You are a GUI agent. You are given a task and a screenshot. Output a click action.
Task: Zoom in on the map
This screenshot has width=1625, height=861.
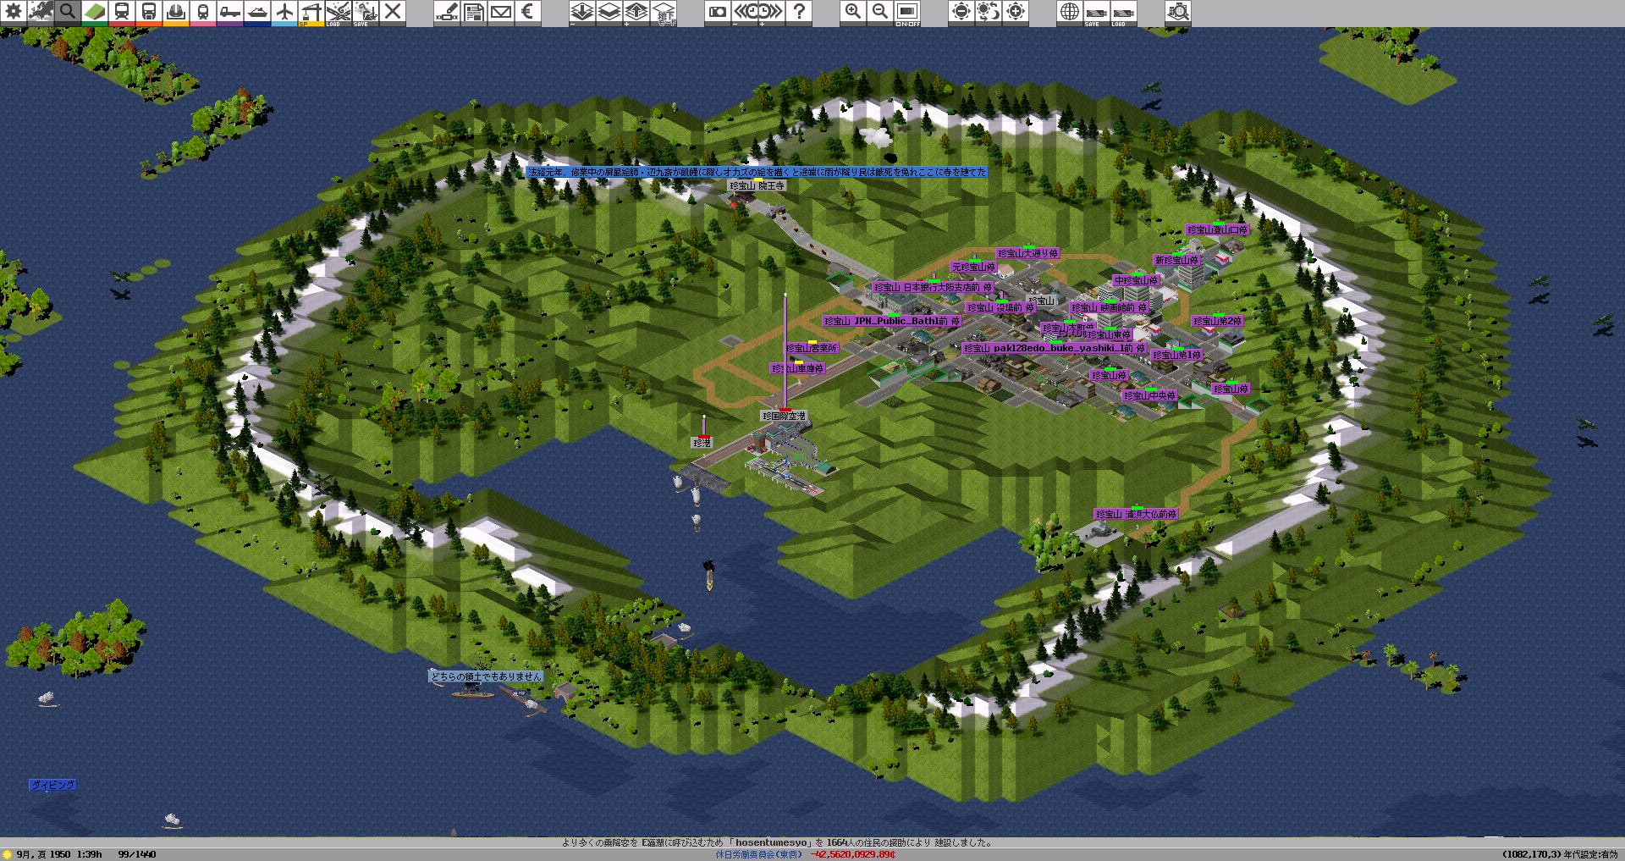pos(853,13)
